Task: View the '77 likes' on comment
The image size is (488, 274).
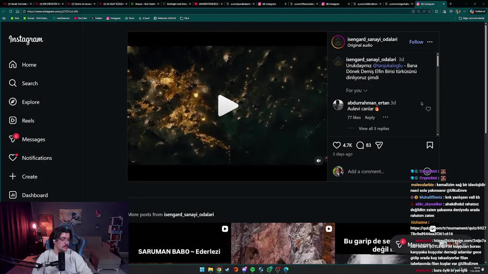Action: tap(354, 118)
